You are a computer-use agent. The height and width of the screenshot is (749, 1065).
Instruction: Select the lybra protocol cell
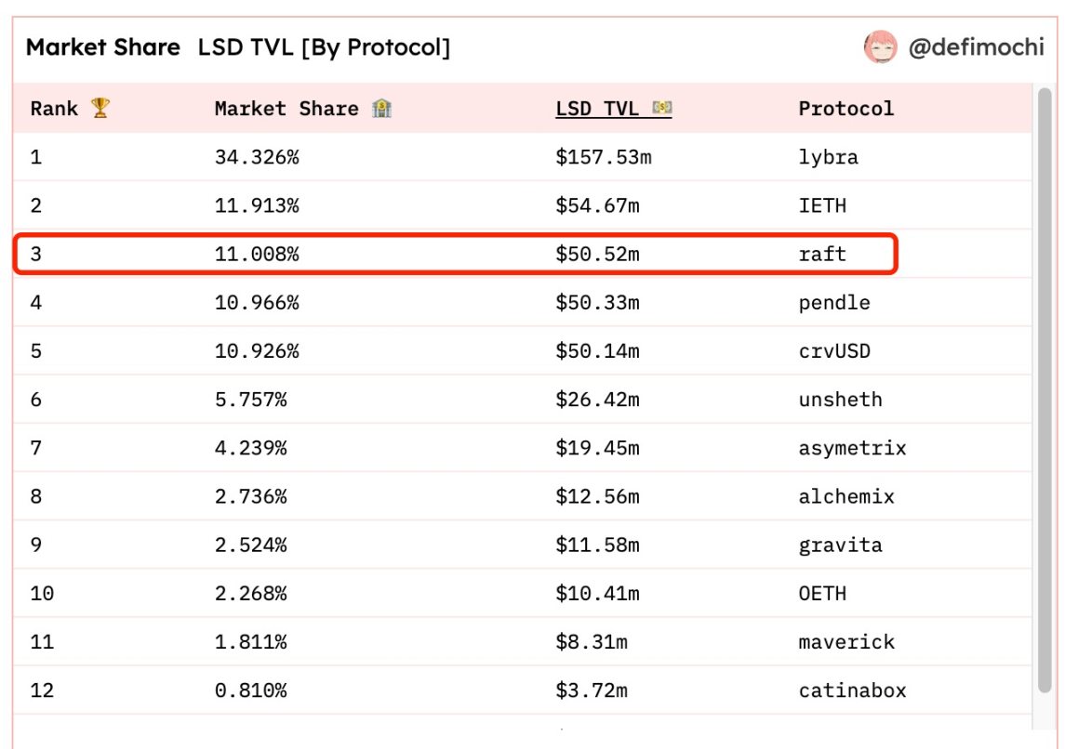click(828, 157)
